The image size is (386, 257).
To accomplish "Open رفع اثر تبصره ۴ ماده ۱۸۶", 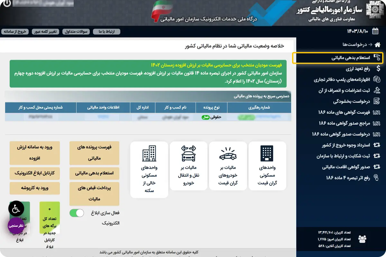I will pyautogui.click(x=348, y=178).
